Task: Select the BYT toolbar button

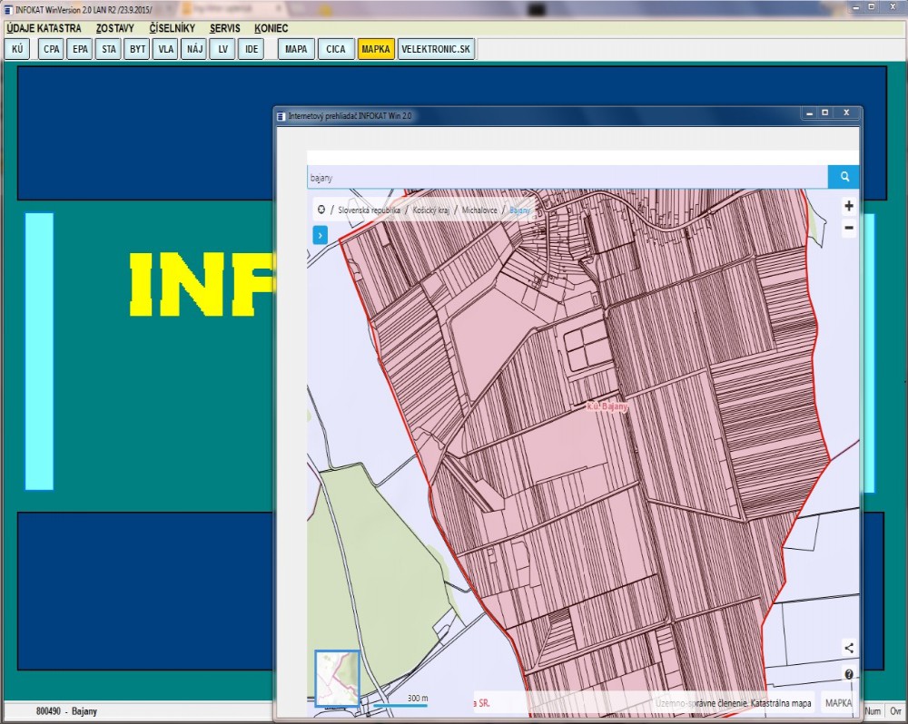Action: pos(137,49)
